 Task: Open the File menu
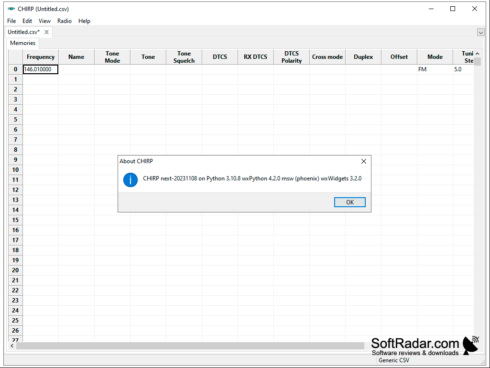(11, 21)
